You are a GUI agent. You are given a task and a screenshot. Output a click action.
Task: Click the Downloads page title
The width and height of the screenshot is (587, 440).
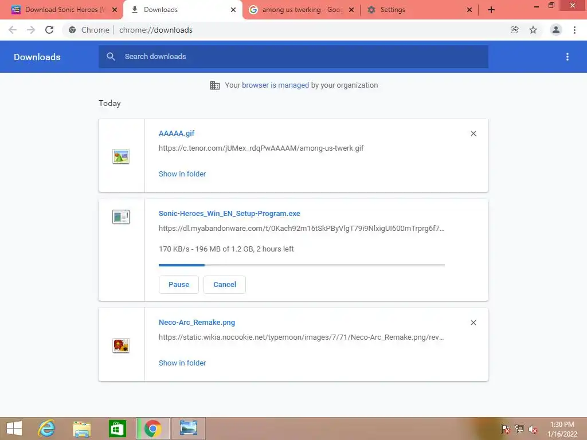click(x=37, y=57)
